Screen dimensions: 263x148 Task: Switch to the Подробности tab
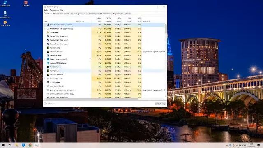coord(118,14)
